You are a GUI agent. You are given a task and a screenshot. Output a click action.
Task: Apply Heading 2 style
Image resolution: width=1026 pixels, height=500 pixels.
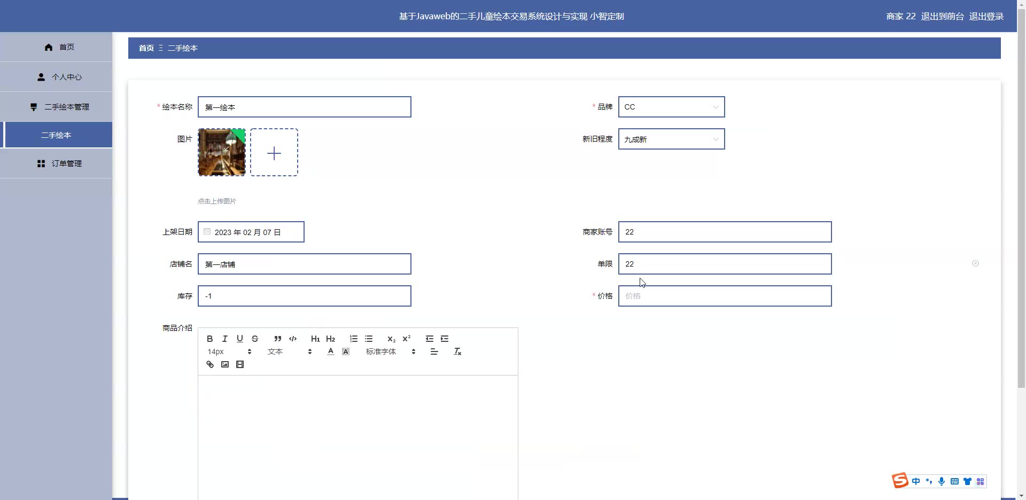pyautogui.click(x=331, y=339)
